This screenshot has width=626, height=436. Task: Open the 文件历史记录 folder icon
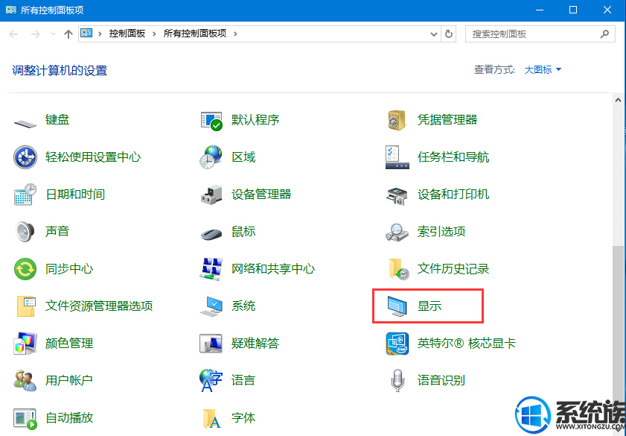point(398,269)
